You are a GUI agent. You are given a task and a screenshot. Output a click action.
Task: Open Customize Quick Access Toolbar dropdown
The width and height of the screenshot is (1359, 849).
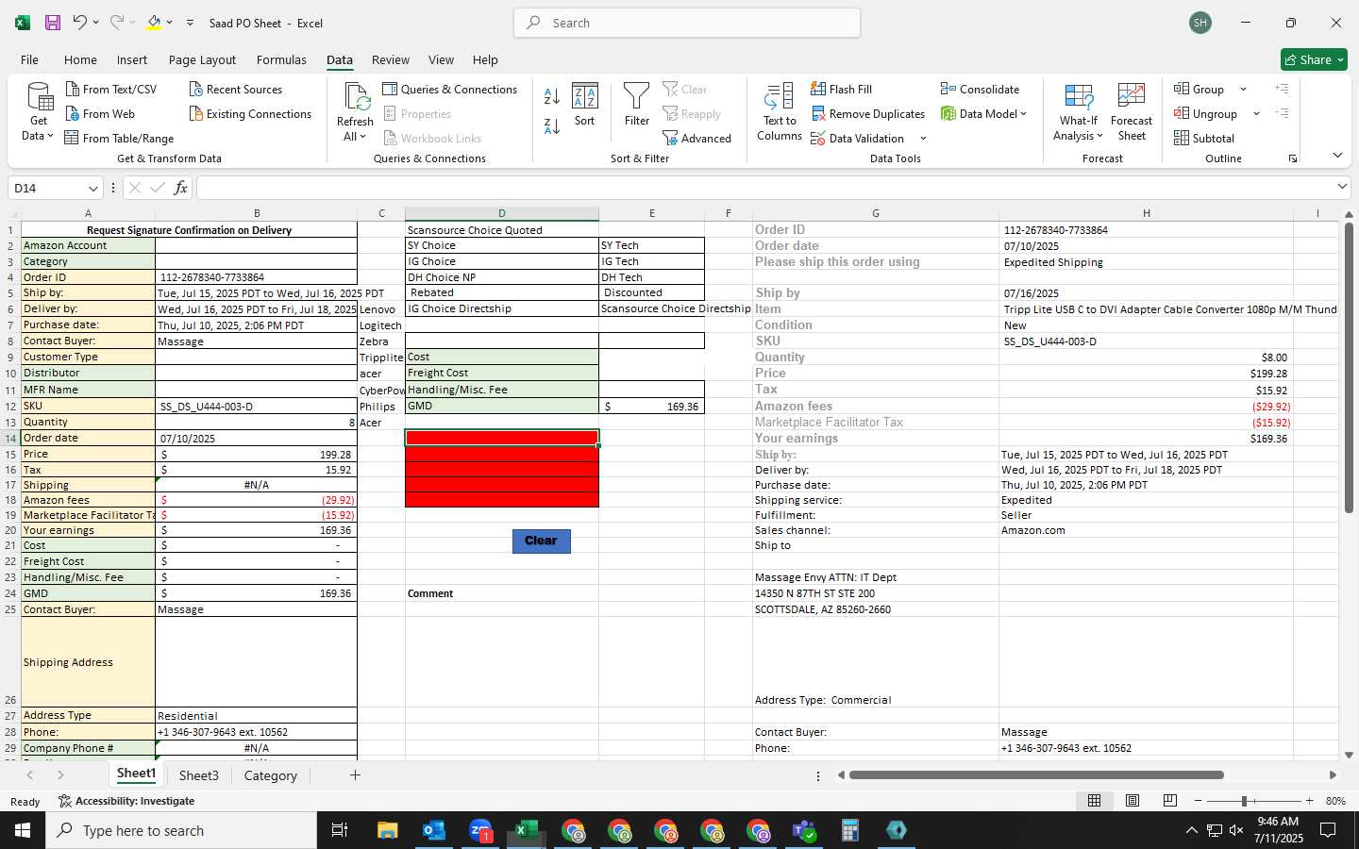coord(190,23)
